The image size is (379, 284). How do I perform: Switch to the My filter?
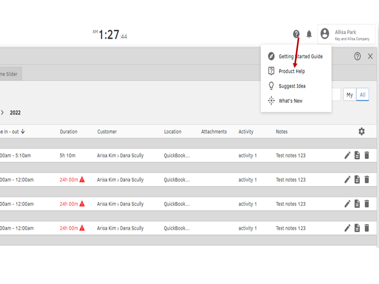tap(349, 94)
